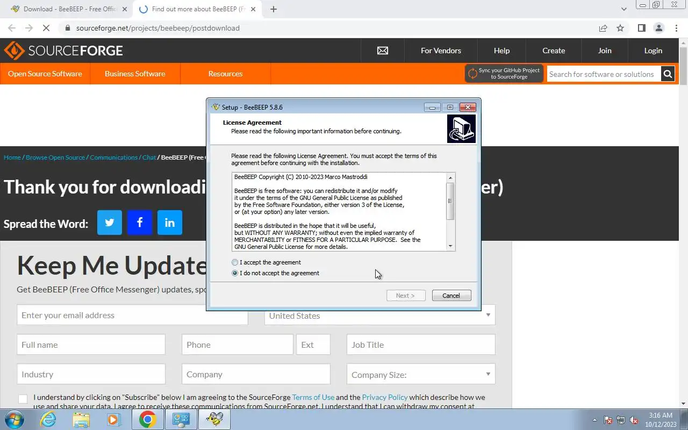Share on Facebook icon

click(140, 223)
